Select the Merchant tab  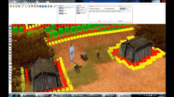click(120, 6)
